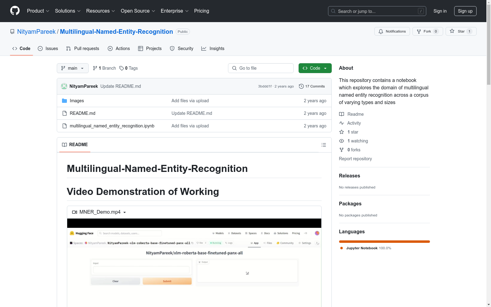Click the file icon for README.md

[64, 113]
